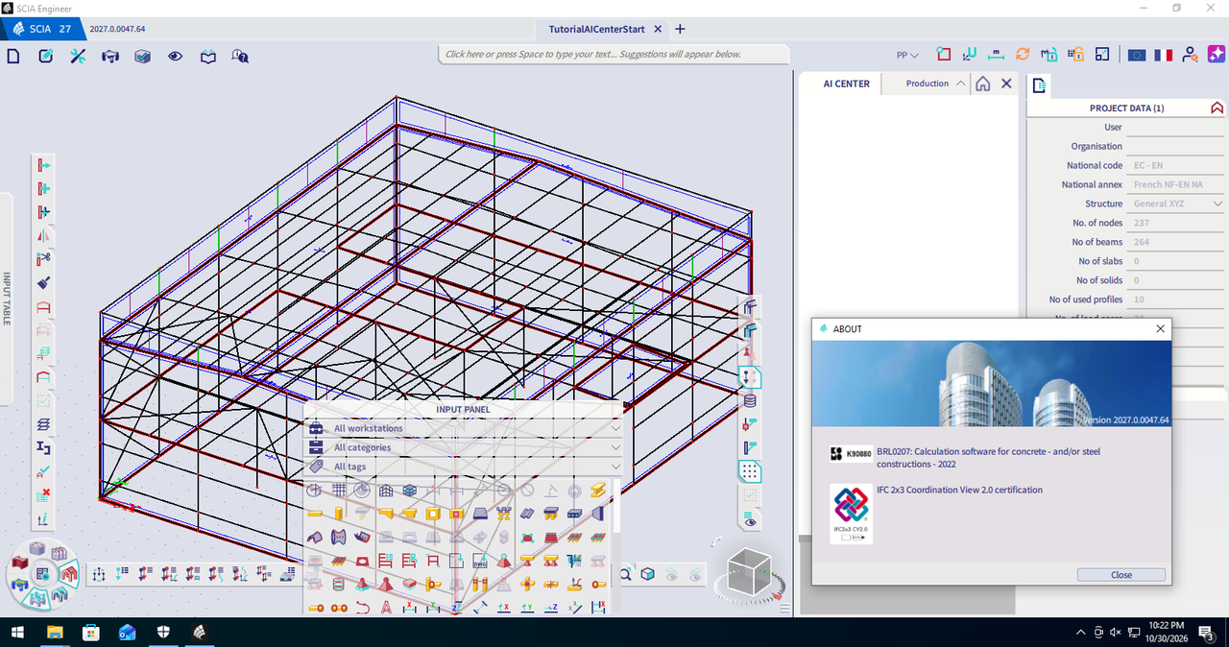Select the mirror tool in left toolbar

(43, 236)
